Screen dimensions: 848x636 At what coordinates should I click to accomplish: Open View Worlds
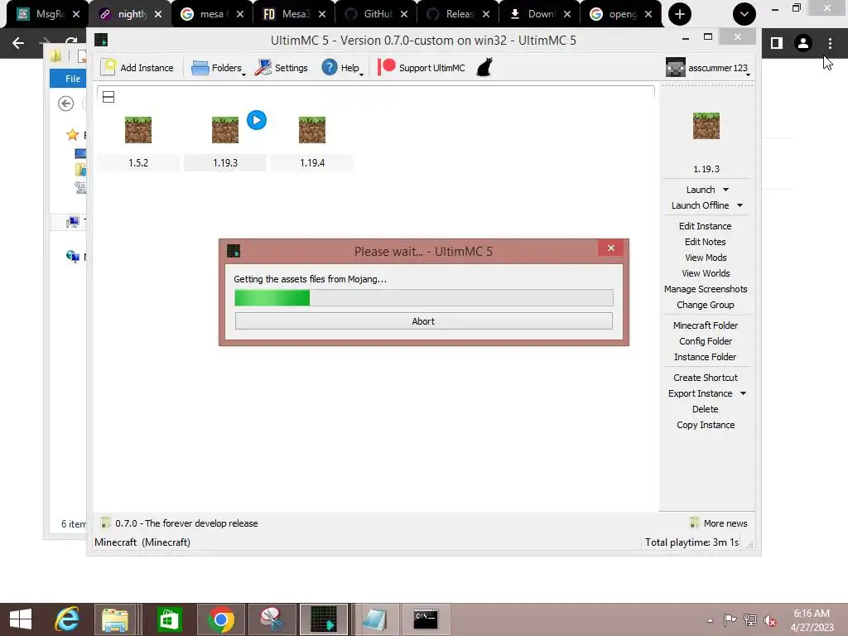pos(706,273)
